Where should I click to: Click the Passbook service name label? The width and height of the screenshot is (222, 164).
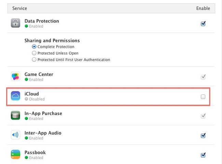pos(35,152)
